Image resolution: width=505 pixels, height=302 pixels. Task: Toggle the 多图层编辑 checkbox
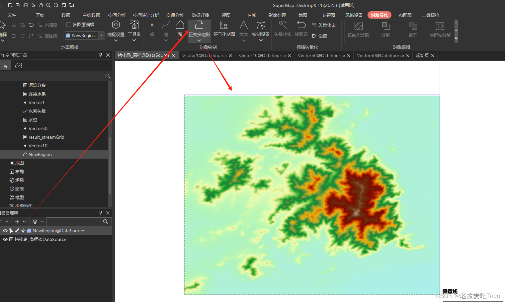68,24
